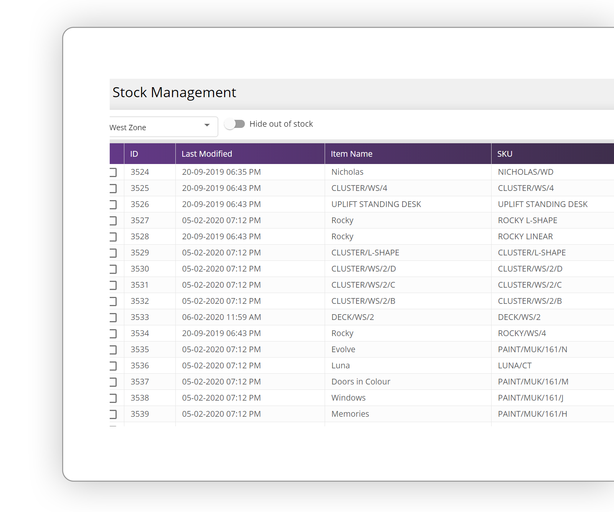
Task: Check the box for row 3533
Action: point(113,317)
